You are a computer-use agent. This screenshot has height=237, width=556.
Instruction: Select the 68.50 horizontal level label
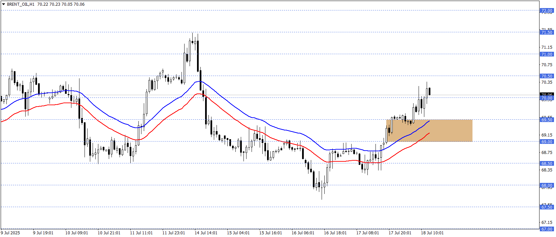pos(547,163)
